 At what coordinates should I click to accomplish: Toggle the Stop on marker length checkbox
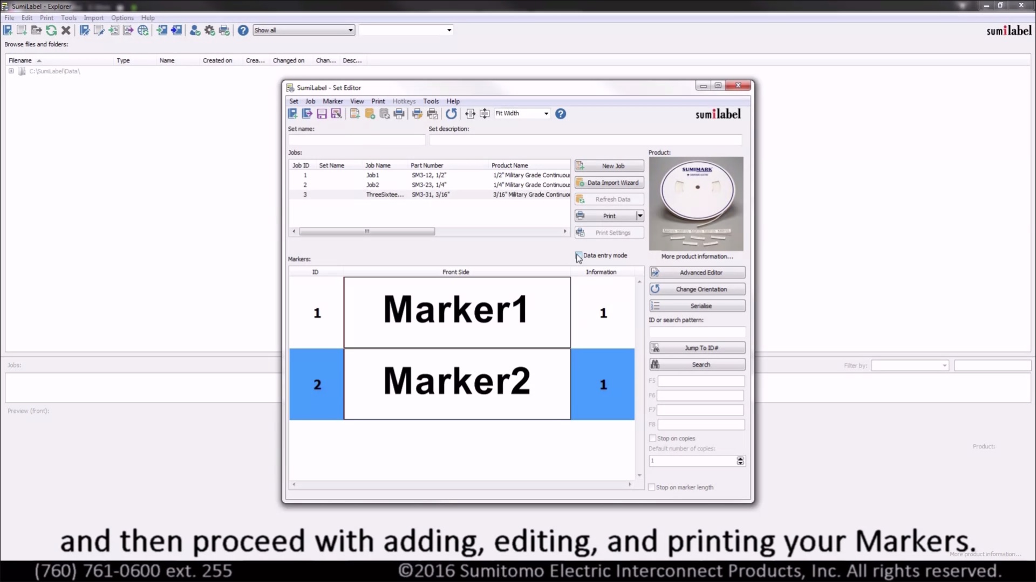click(652, 487)
